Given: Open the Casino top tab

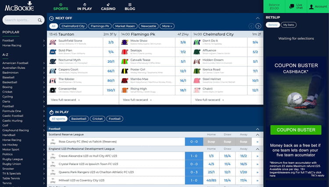Looking at the screenshot, I should [108, 7].
